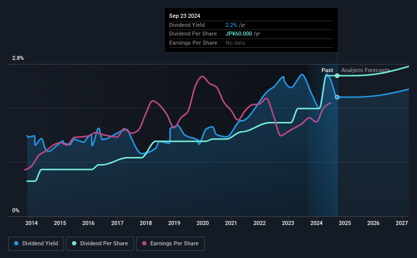Click the 2021 x-axis label
The height and width of the screenshot is (258, 417).
tap(231, 223)
